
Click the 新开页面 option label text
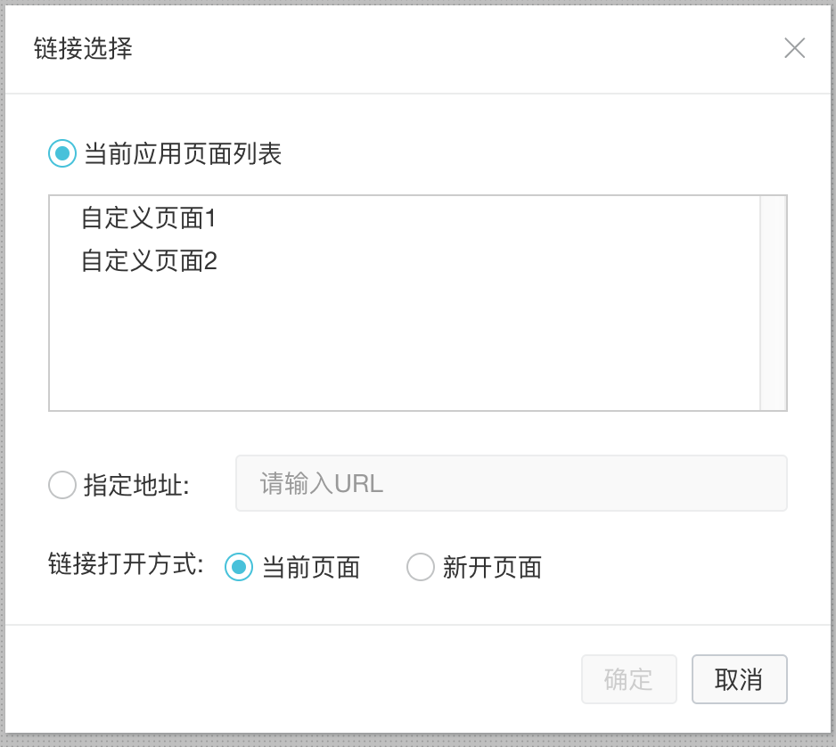[x=493, y=568]
